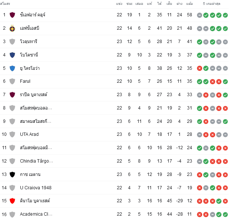
Task: Click the FCSB round crest in row 2
Action: [x=12, y=28]
